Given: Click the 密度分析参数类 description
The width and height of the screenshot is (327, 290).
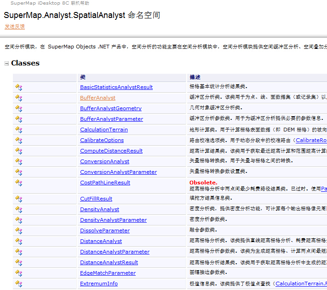Looking at the screenshot, I should (x=208, y=219).
